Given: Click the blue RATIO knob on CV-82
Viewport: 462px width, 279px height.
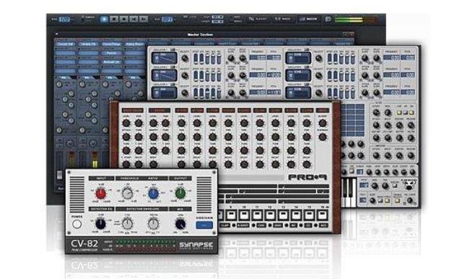Looking at the screenshot, I should (153, 194).
